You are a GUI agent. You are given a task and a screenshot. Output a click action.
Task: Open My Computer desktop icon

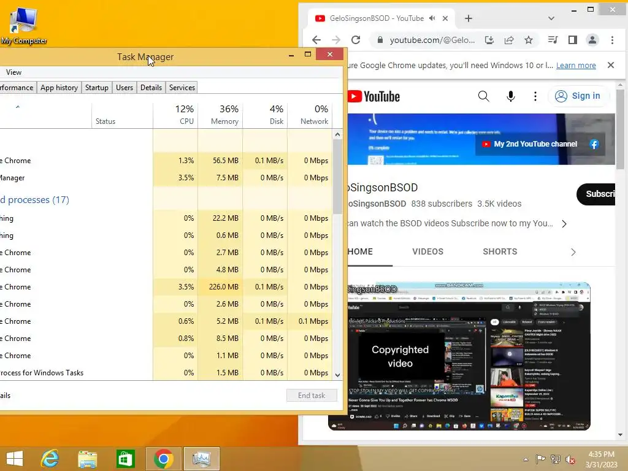tap(23, 26)
